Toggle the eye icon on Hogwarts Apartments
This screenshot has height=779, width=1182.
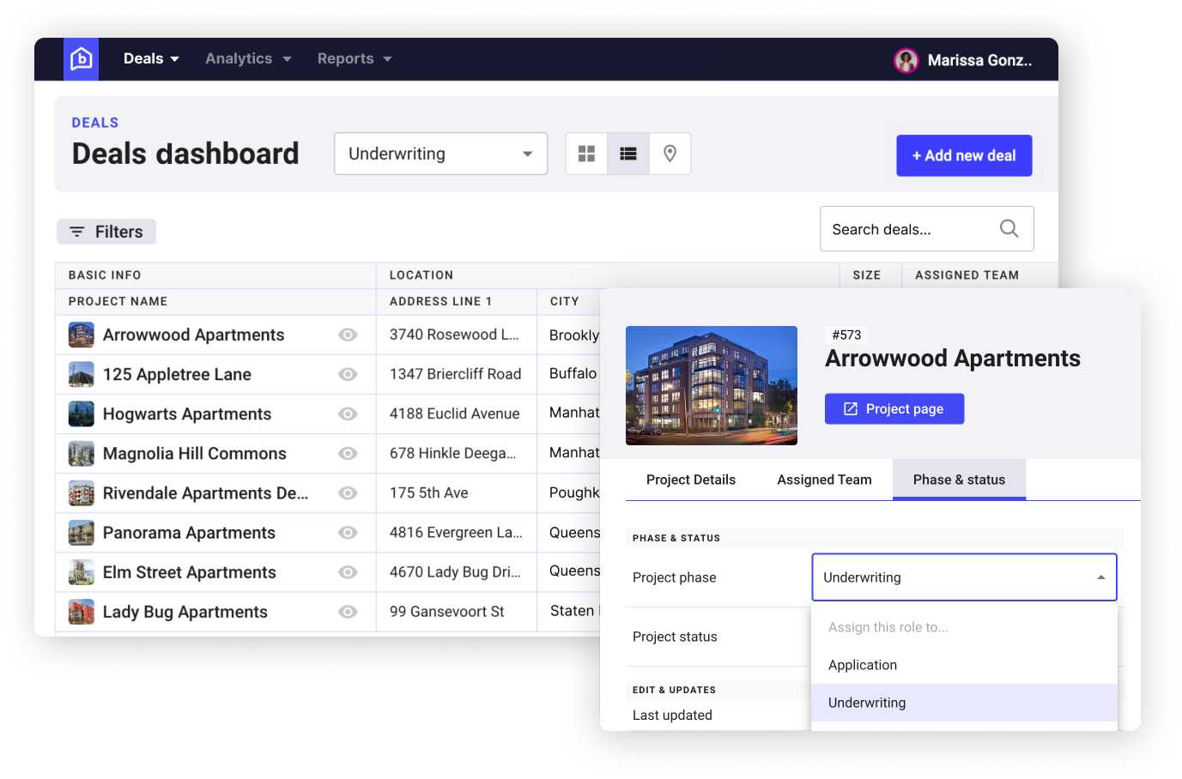pyautogui.click(x=348, y=414)
